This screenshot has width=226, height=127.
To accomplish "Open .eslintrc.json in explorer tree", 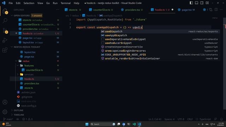I will tap(36, 92).
